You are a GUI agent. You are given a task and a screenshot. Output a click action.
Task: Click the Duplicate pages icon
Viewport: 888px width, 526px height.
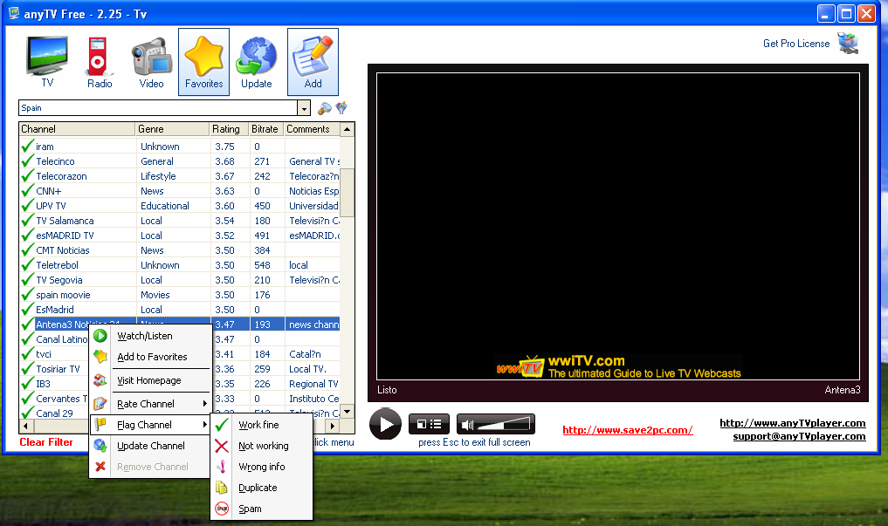click(222, 488)
